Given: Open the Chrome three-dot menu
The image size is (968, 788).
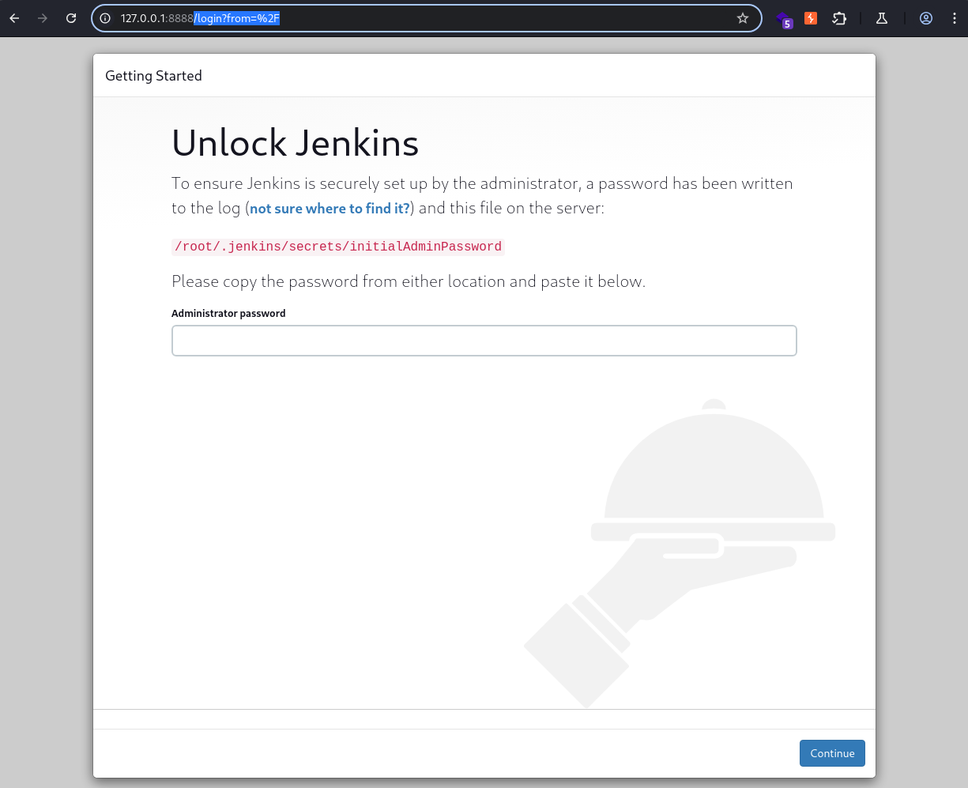Looking at the screenshot, I should coord(955,18).
